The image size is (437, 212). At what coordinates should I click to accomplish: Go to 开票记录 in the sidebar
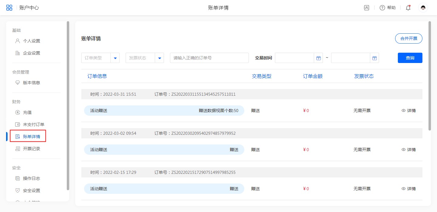pyautogui.click(x=31, y=149)
